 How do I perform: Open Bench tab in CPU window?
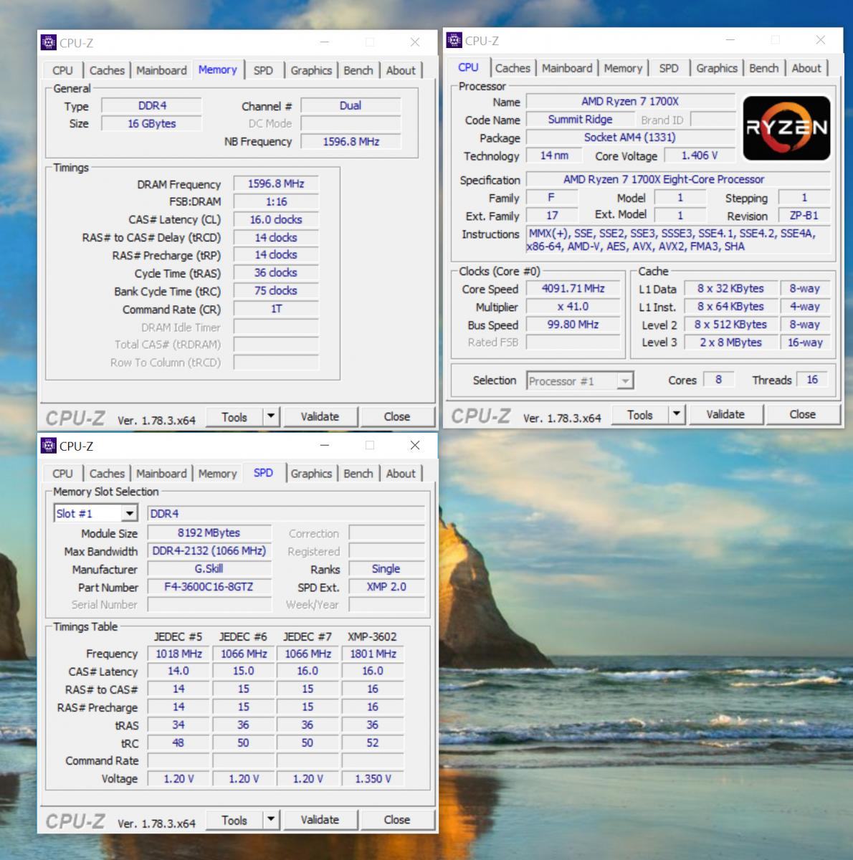[763, 68]
